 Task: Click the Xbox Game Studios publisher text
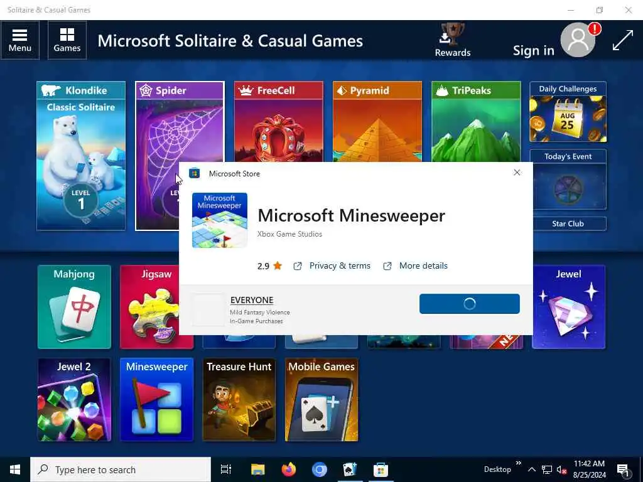289,234
